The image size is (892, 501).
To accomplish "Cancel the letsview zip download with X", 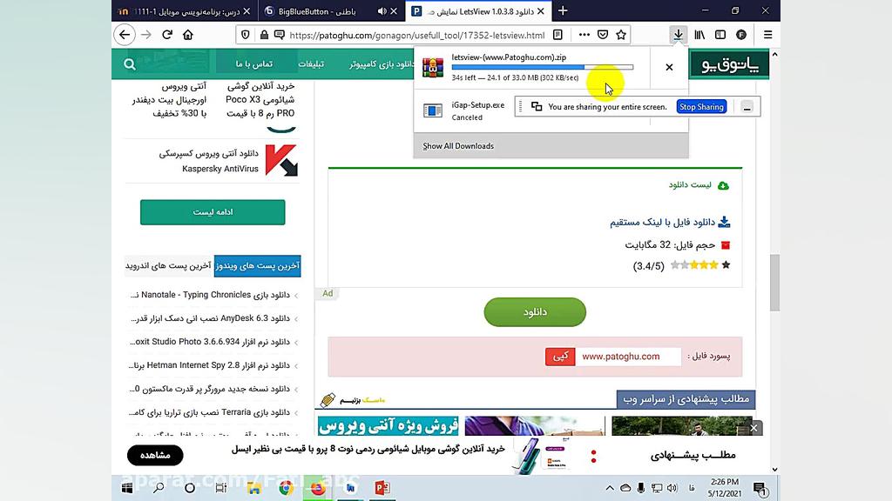I will tap(669, 66).
